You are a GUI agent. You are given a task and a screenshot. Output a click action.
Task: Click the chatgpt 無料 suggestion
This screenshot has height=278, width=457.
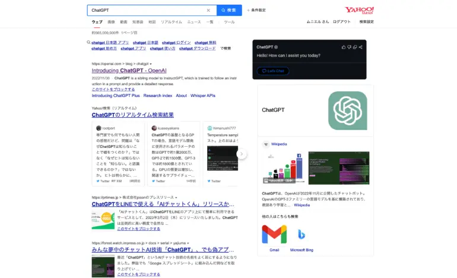point(205,43)
